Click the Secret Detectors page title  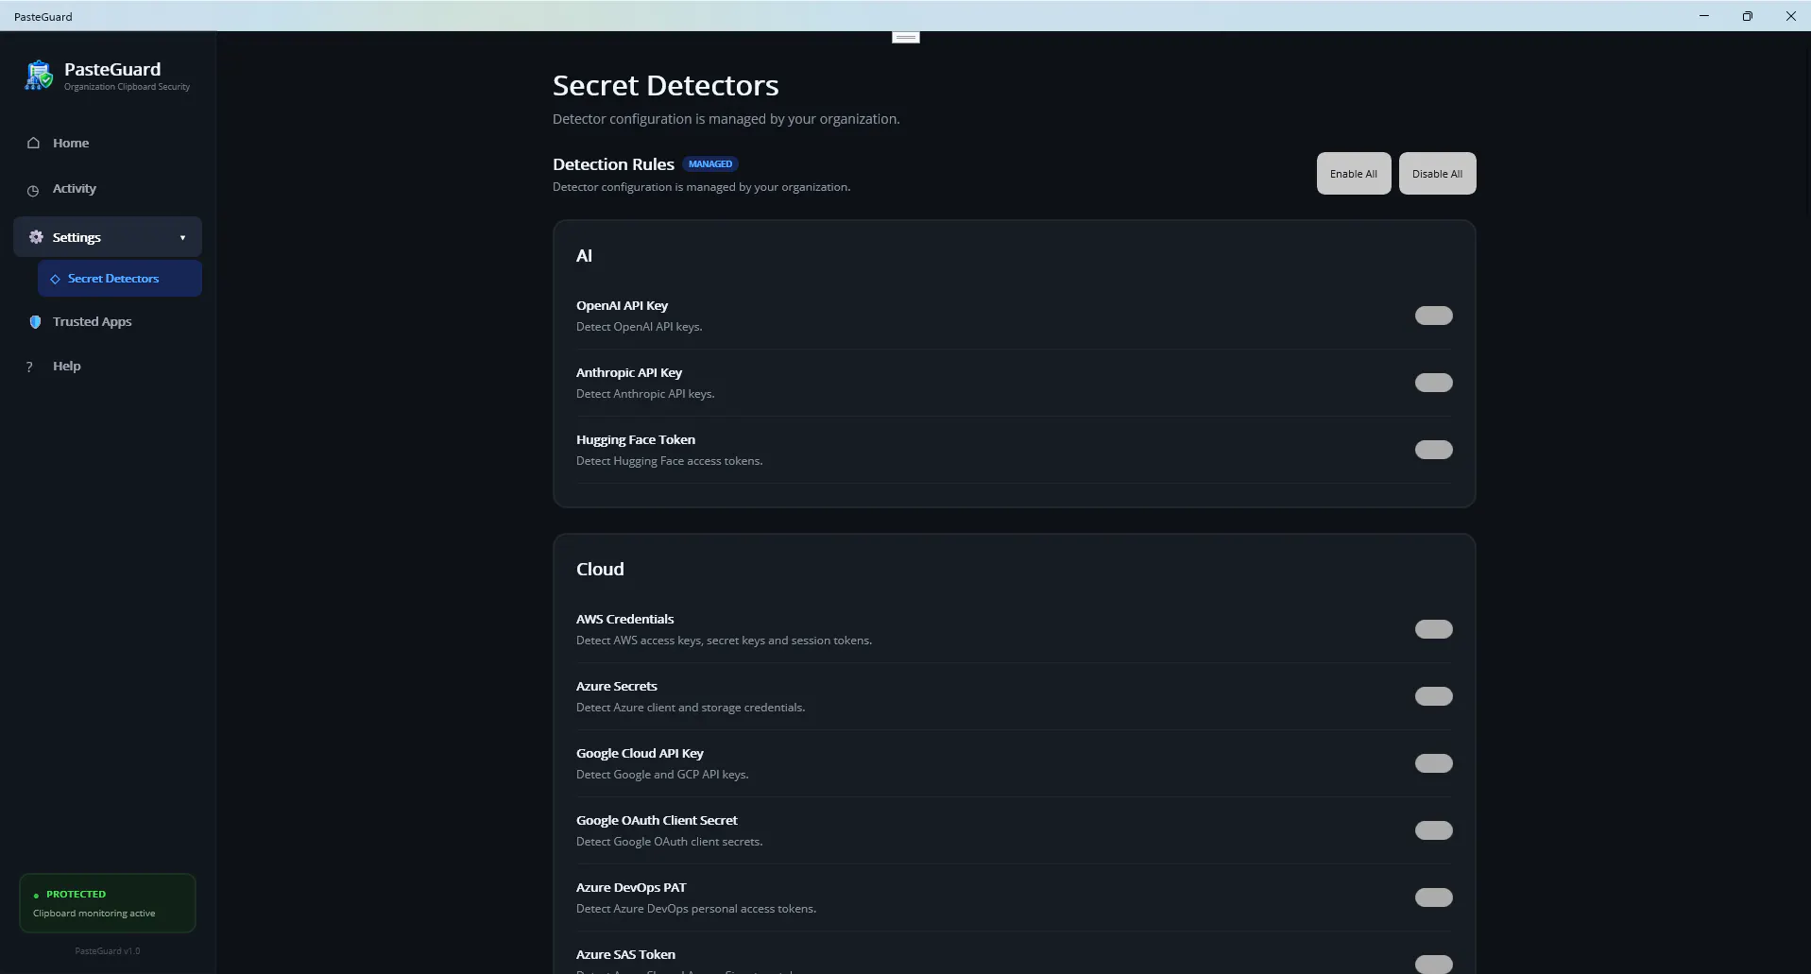pyautogui.click(x=666, y=86)
